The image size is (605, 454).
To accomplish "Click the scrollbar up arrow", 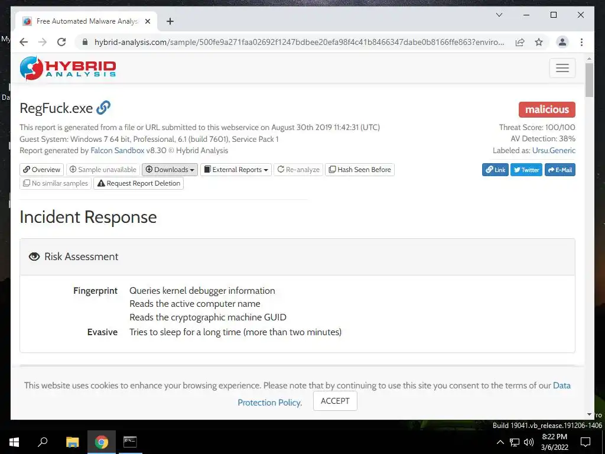I will [589, 59].
